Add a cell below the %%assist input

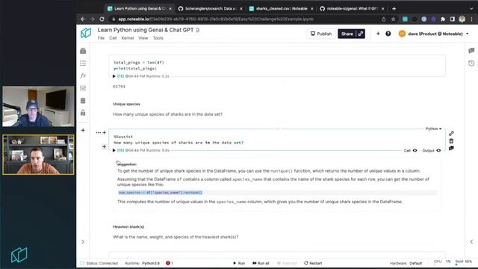click(x=105, y=146)
